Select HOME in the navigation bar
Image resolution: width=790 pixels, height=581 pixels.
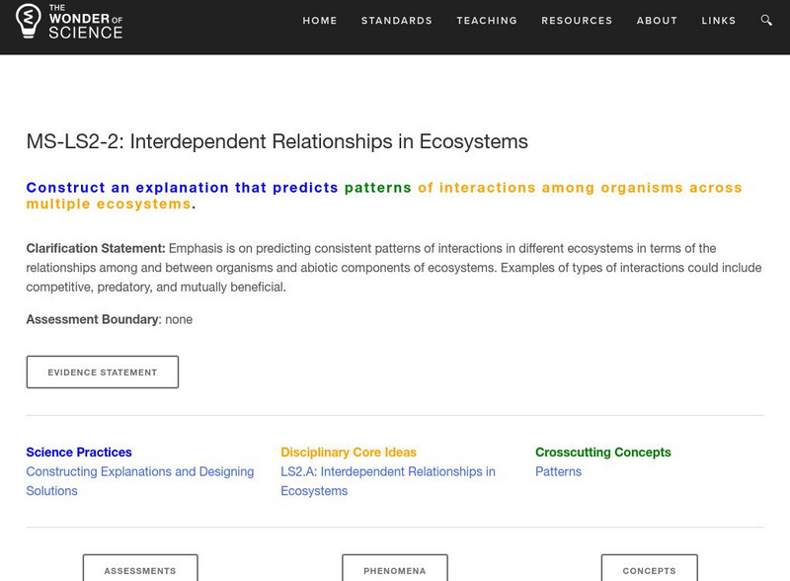click(319, 20)
